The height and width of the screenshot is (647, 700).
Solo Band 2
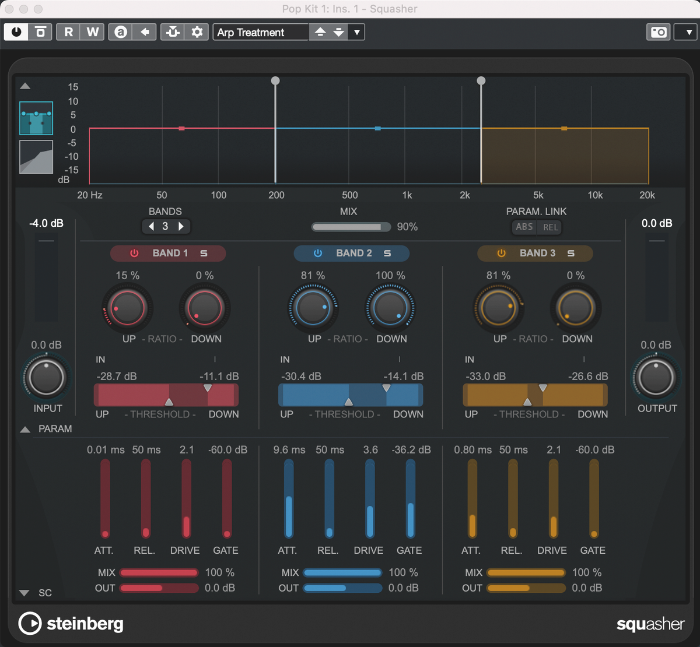387,253
